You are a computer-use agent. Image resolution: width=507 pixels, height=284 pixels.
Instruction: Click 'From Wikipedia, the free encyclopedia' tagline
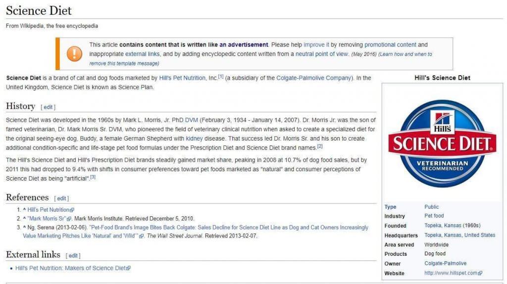tap(51, 26)
